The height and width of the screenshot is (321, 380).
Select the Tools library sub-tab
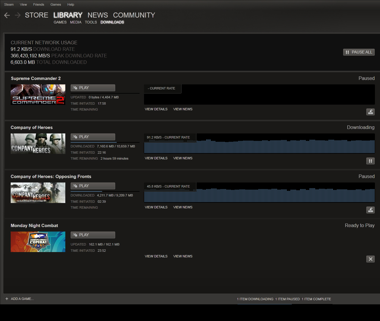click(x=91, y=22)
